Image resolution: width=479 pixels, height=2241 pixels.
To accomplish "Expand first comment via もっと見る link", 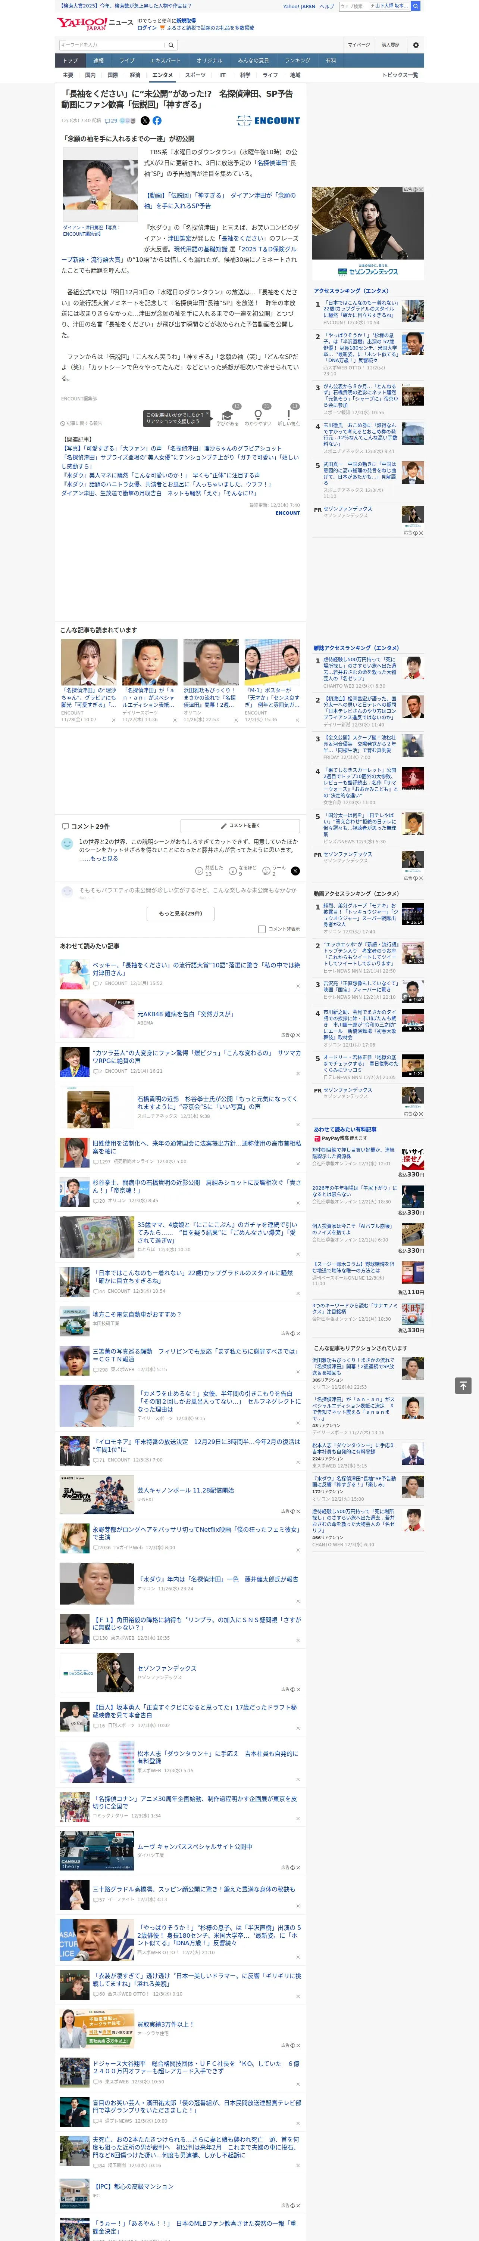I will [x=104, y=859].
